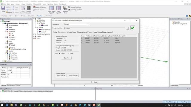The image size is (191, 107).
Task: Click the green checkmark in Solutions dialog
Action: pos(133,28)
